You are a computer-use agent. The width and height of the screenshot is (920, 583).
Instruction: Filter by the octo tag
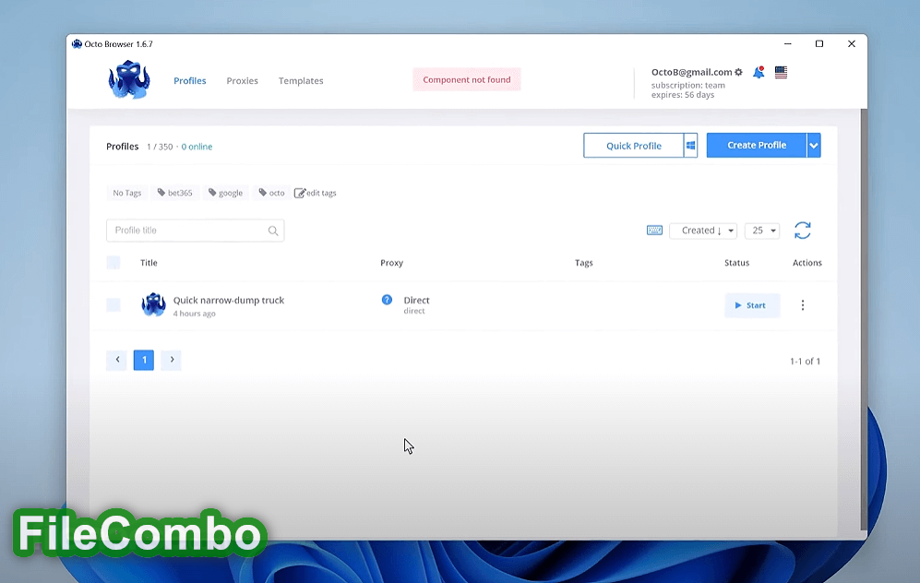click(x=271, y=193)
